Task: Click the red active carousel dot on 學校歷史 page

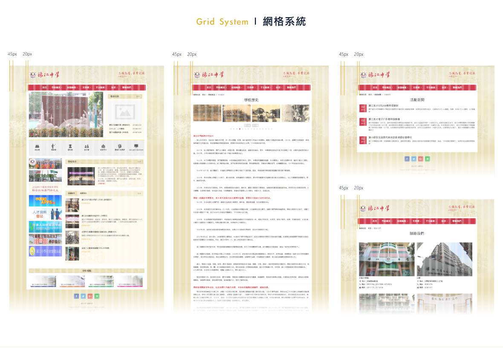Action: [239, 129]
